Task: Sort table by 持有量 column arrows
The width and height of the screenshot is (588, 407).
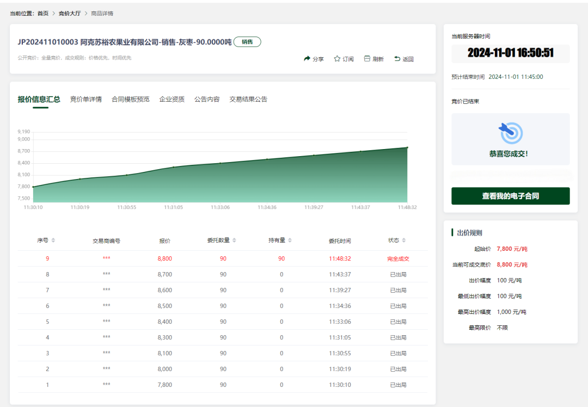Action: pyautogui.click(x=290, y=240)
